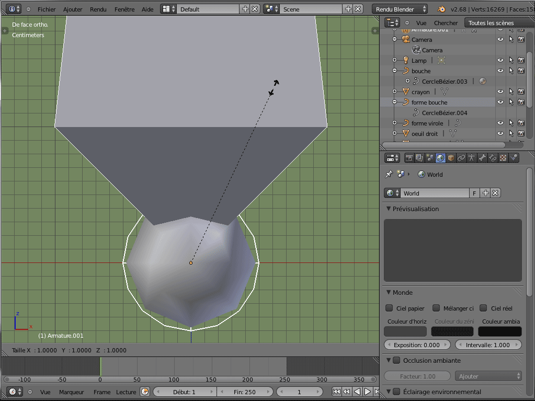The width and height of the screenshot is (535, 401).
Task: Enable the Ciel réel checkbox
Action: (x=483, y=308)
